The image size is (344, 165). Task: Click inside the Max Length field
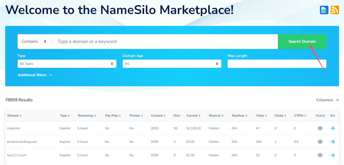click(277, 63)
